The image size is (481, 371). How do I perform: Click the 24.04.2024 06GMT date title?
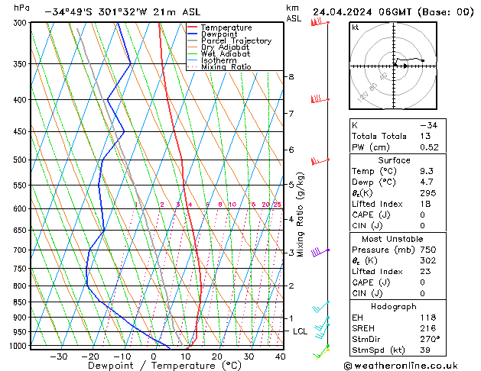(x=362, y=12)
